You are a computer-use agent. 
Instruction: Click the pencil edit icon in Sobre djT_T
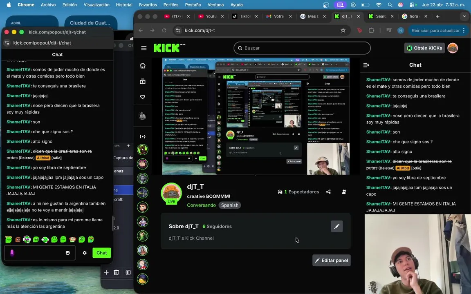(337, 227)
